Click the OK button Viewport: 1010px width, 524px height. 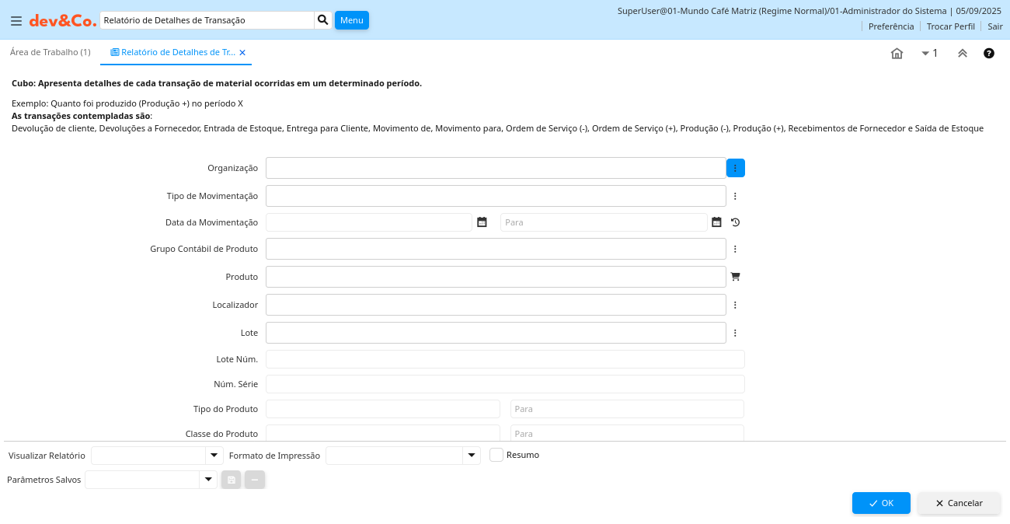point(881,503)
